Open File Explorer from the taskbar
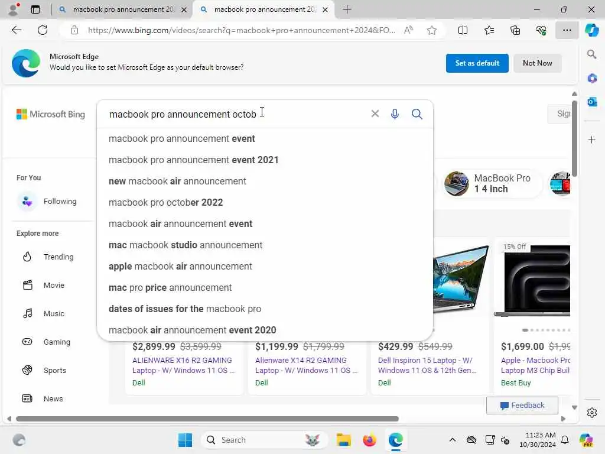605x454 pixels. 343,440
